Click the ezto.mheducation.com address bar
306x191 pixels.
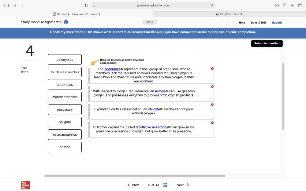click(155, 6)
